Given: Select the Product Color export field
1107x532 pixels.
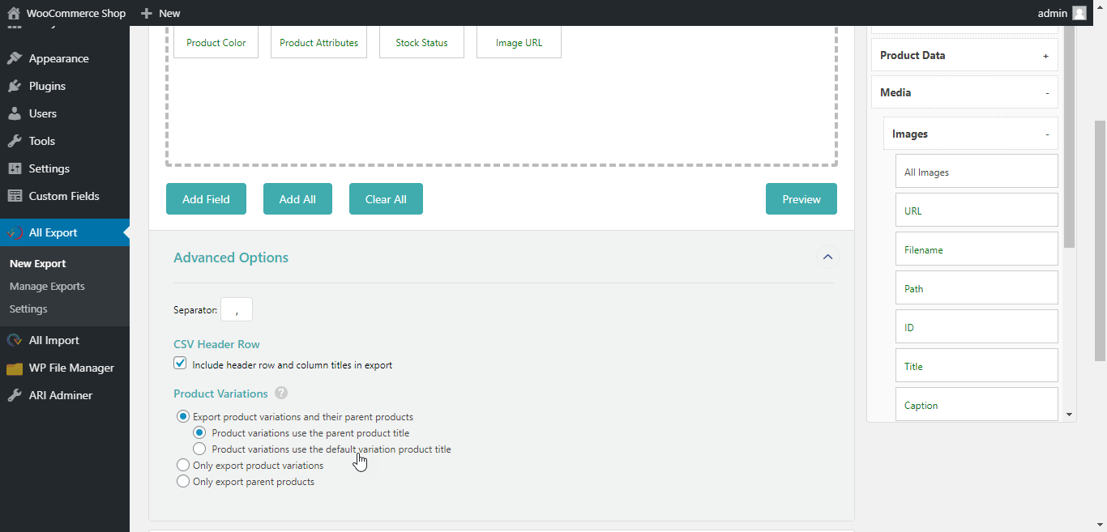Looking at the screenshot, I should coord(216,43).
